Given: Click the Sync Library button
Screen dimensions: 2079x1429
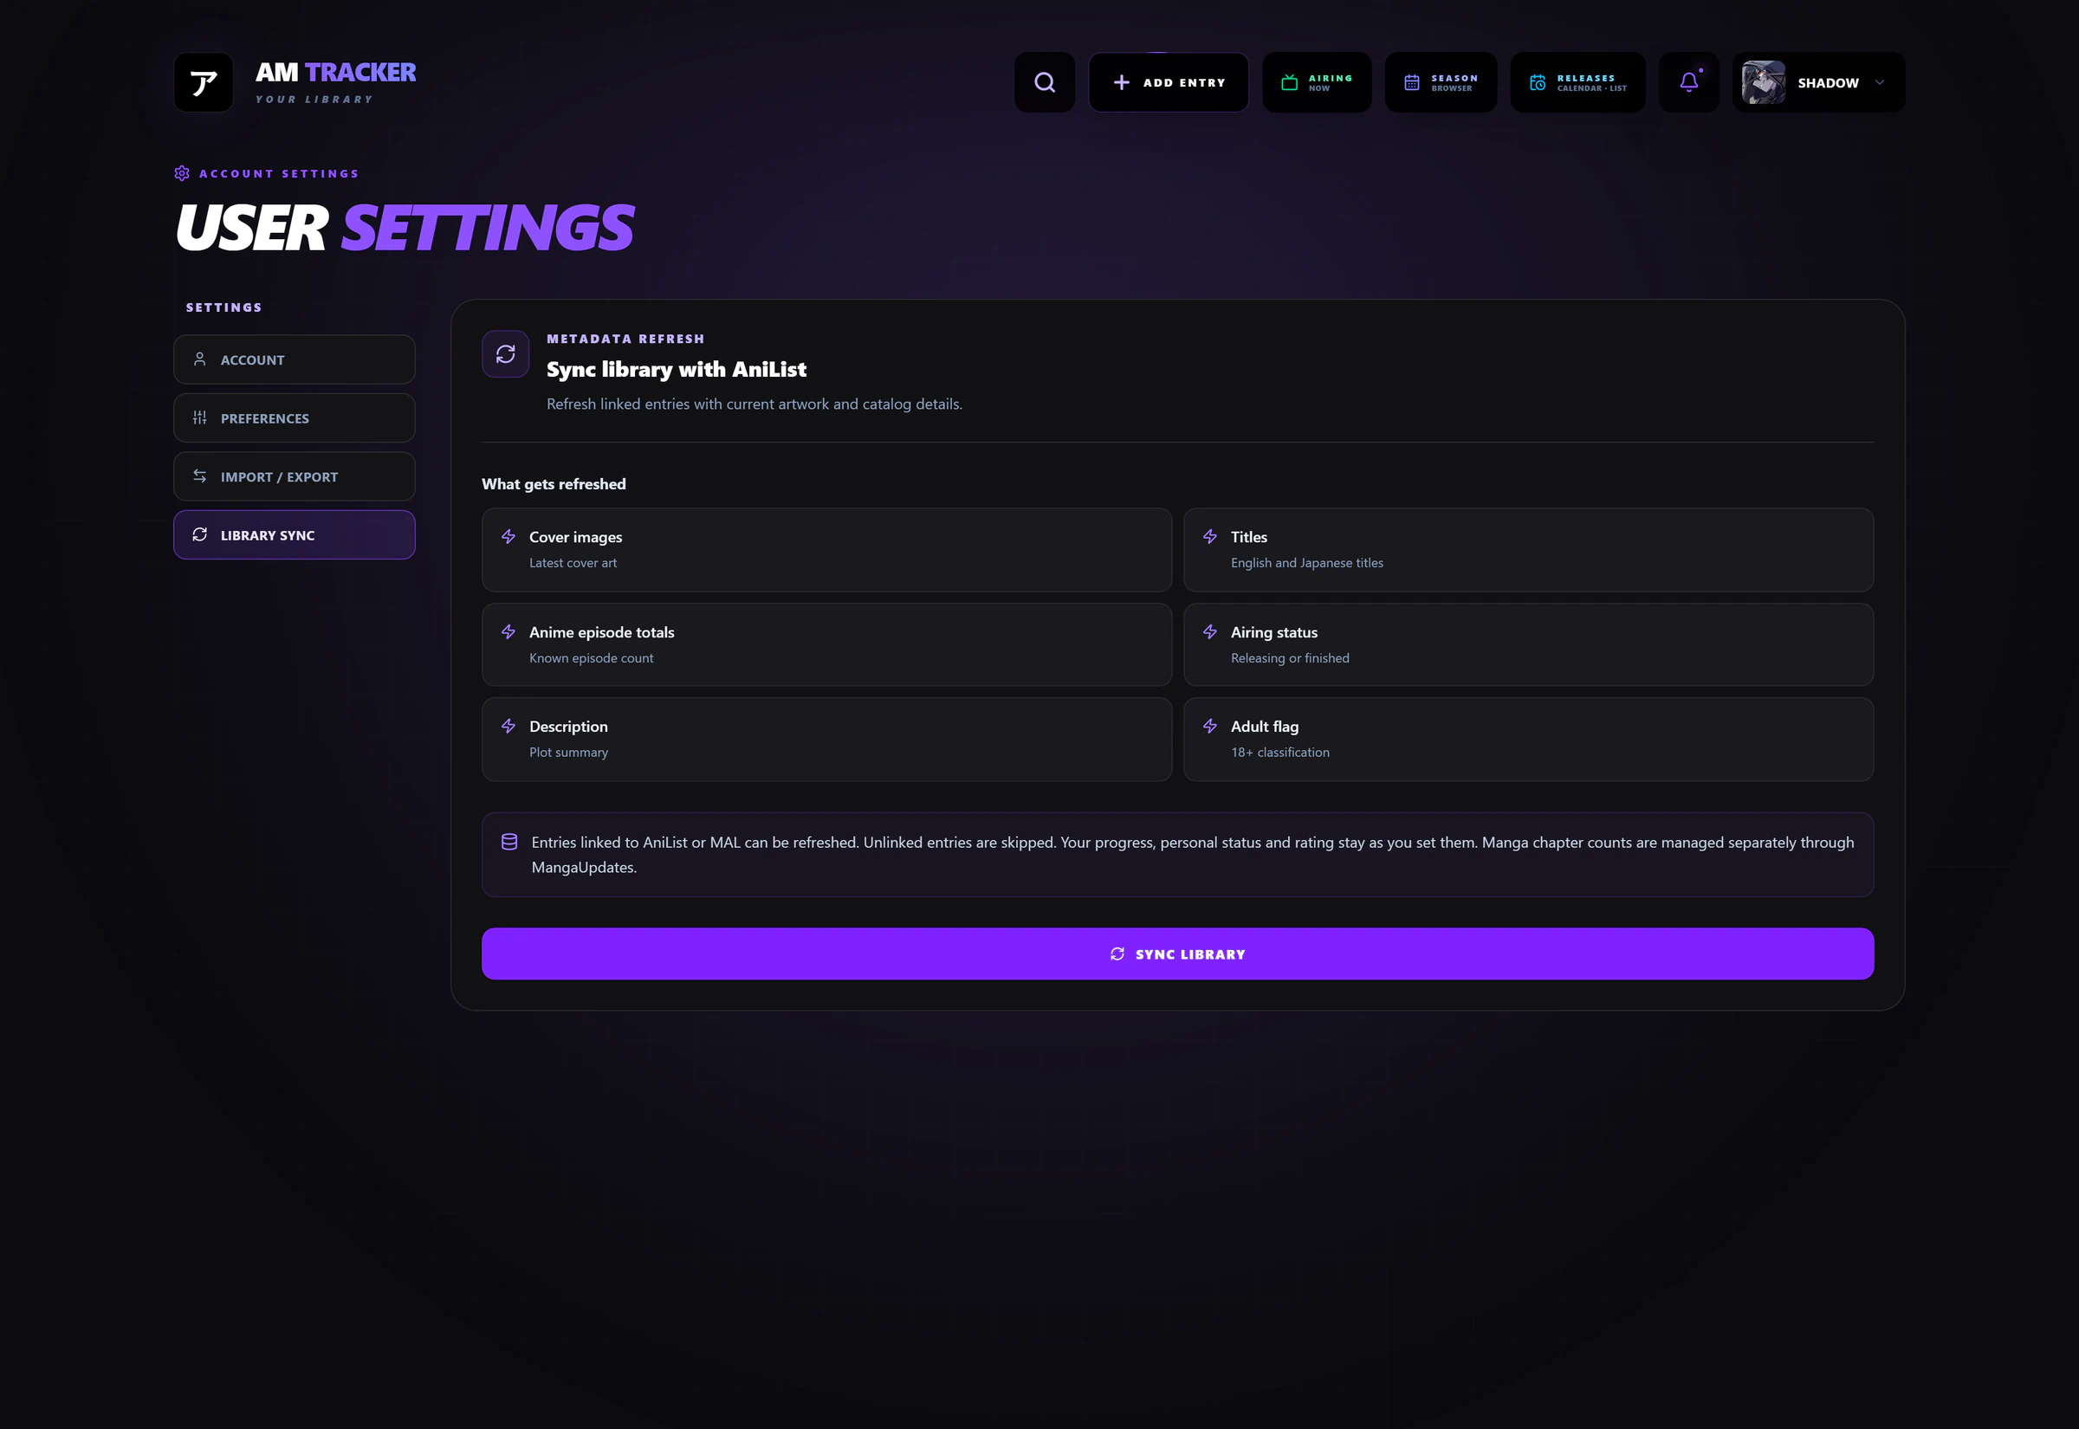Looking at the screenshot, I should pos(1177,954).
